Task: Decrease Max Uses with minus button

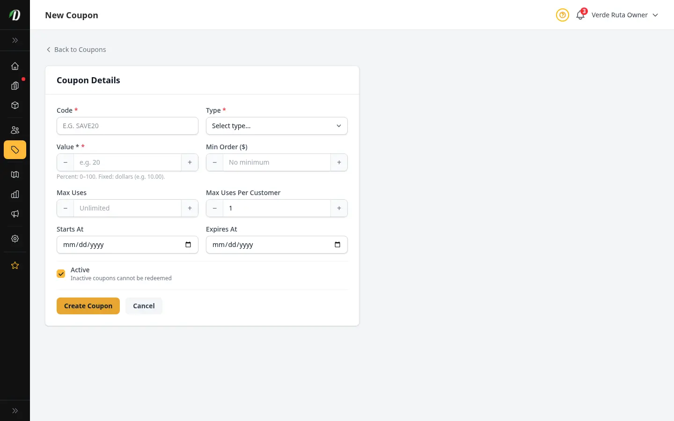Action: 66,208
